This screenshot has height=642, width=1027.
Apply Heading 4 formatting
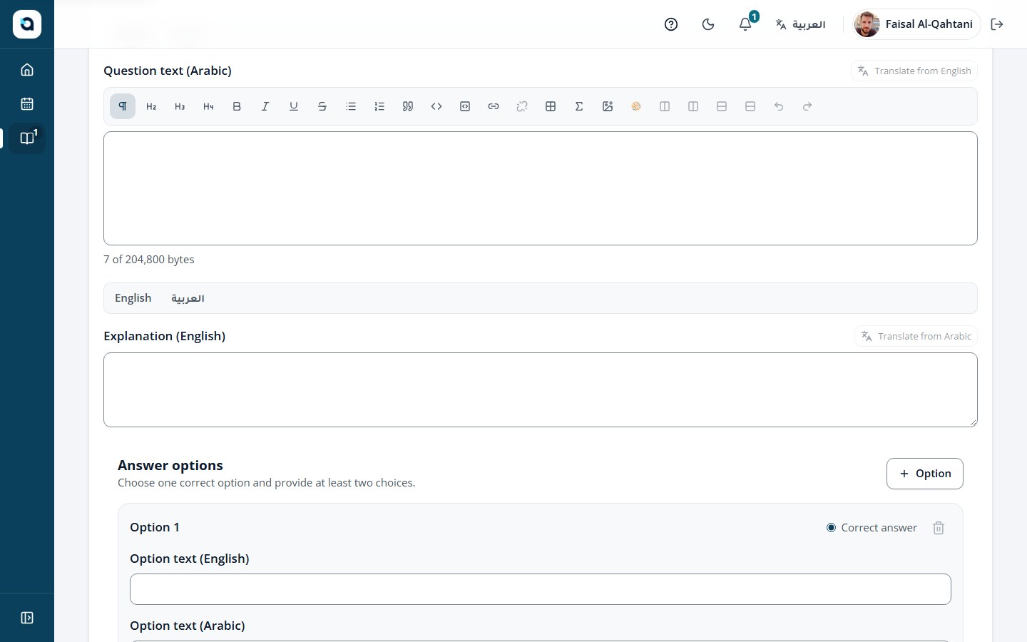coord(208,106)
